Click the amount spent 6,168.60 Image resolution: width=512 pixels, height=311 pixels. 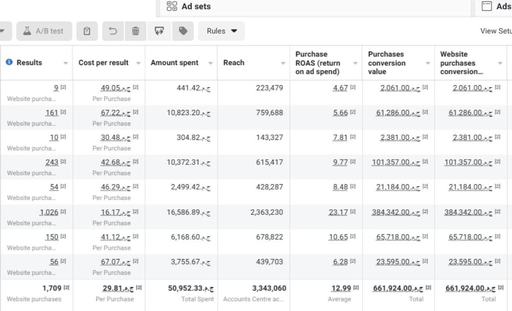pyautogui.click(x=190, y=237)
